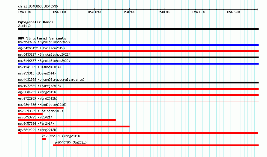267x157 pixels.
Task: Open variant nsv1141391 (Alsmadi2014) label
Action: click(40, 67)
